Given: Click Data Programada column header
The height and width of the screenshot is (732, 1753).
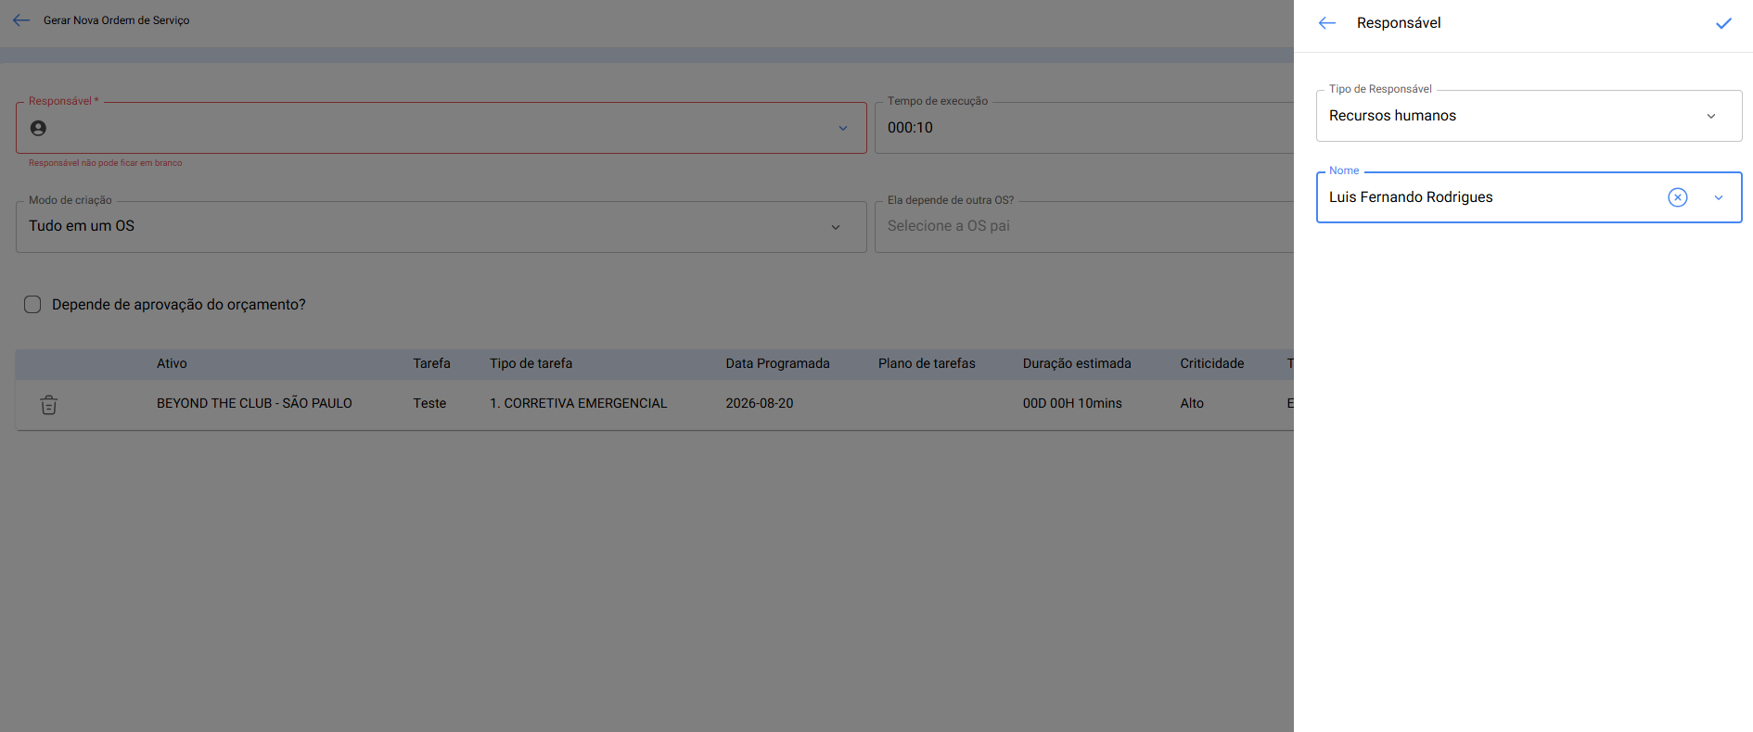Looking at the screenshot, I should [x=777, y=363].
